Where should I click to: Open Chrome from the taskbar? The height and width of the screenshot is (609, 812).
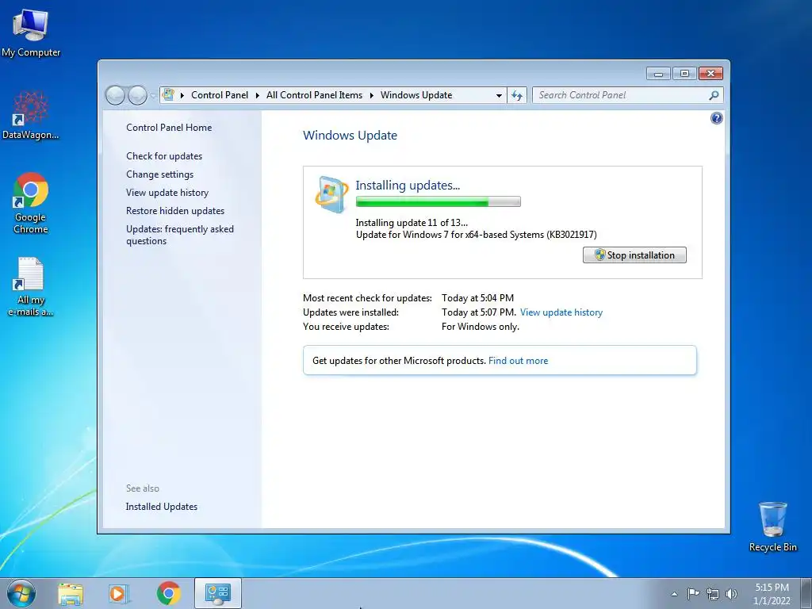168,594
